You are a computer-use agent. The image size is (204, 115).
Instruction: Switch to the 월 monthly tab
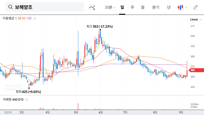click(x=143, y=7)
